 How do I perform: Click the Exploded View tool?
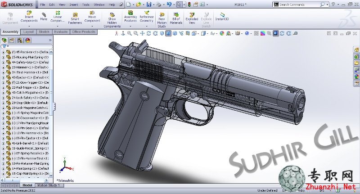point(192,18)
